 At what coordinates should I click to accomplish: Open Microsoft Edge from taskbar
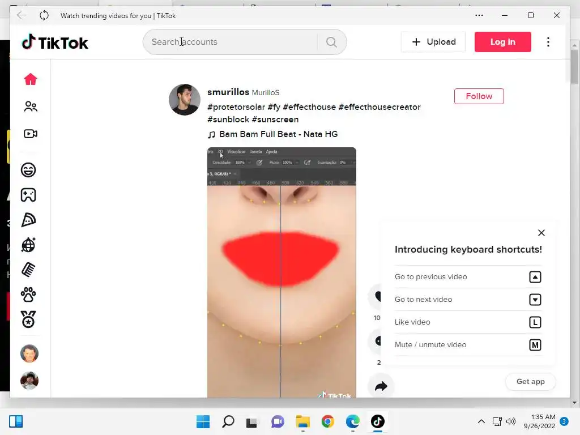point(352,421)
